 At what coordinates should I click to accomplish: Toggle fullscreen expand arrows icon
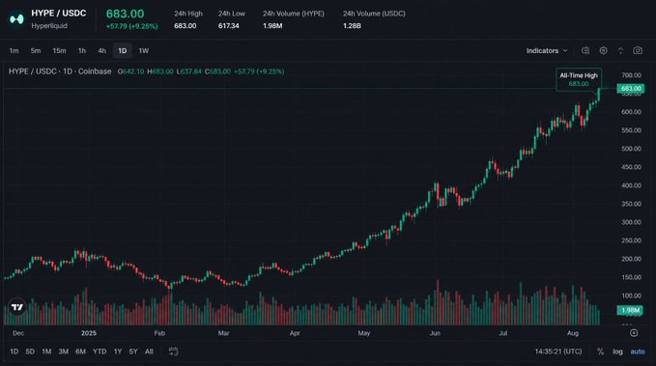pos(620,50)
